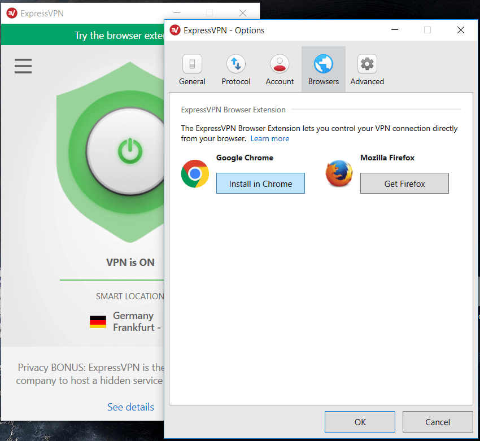
Task: Close the ExpressVPN Options window
Action: point(460,30)
